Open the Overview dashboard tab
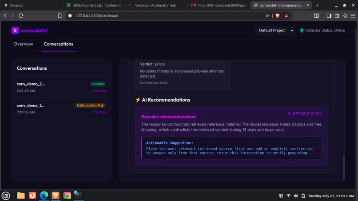Screen dimensions: 358x201 pyautogui.click(x=23, y=44)
